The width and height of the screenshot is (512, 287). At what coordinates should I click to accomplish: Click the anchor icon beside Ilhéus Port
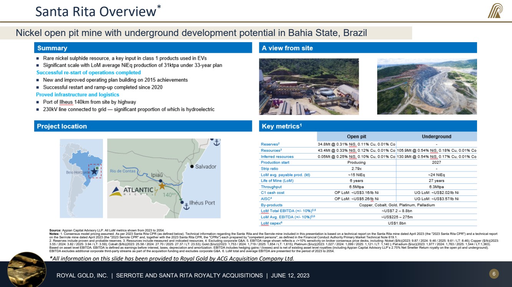186,206
